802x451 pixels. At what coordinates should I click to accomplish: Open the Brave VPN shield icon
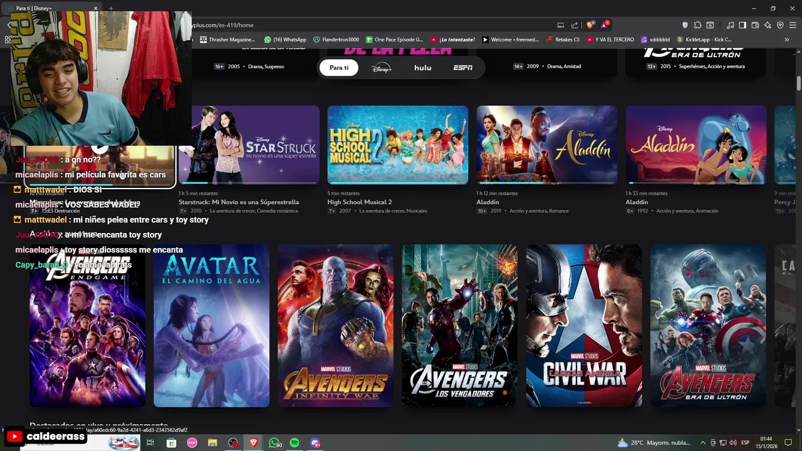pos(780,25)
